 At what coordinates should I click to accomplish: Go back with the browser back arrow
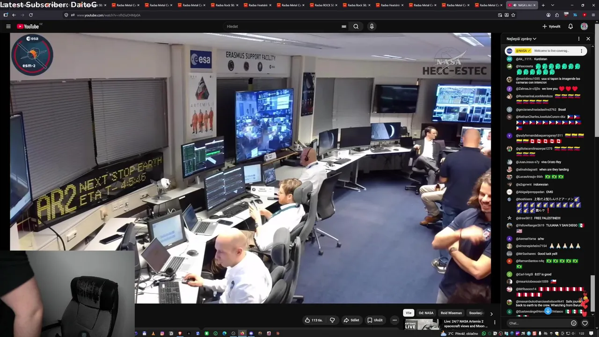14,15
